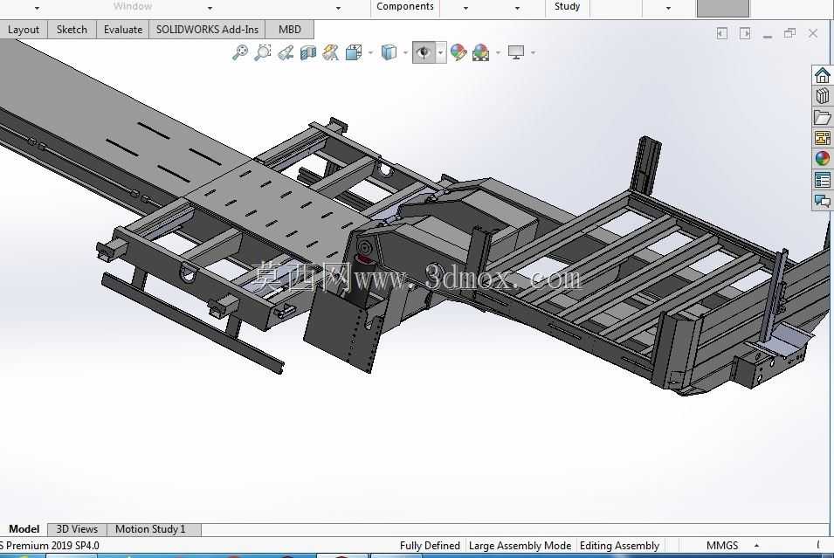The image size is (834, 558).
Task: Return to the Previous View
Action: [286, 52]
